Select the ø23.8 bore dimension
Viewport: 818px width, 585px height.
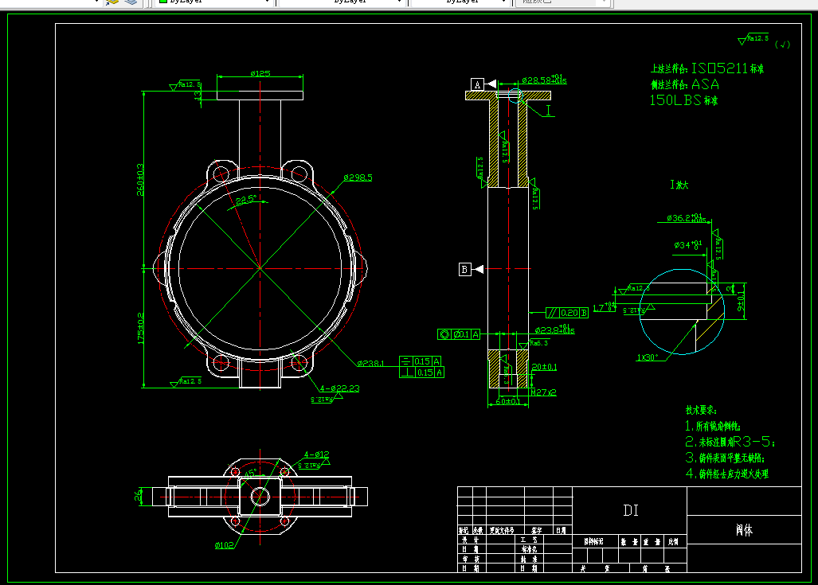click(554, 330)
